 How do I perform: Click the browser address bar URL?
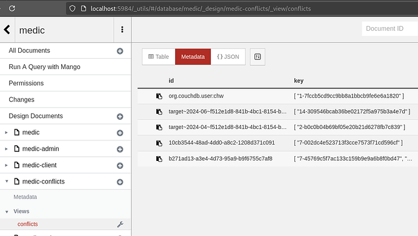point(201,8)
